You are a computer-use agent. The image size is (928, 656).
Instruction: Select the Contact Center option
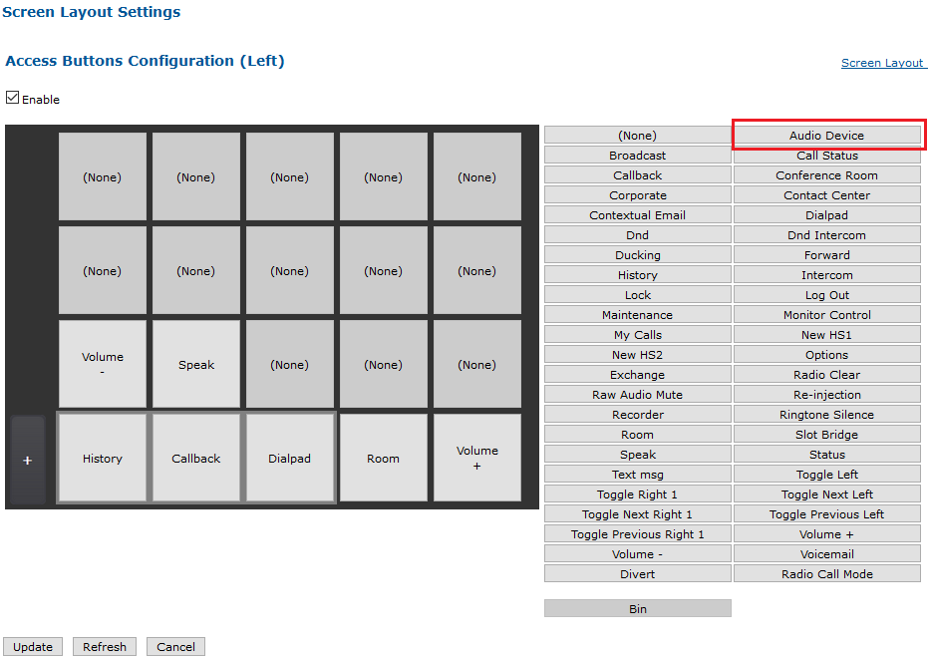click(826, 195)
